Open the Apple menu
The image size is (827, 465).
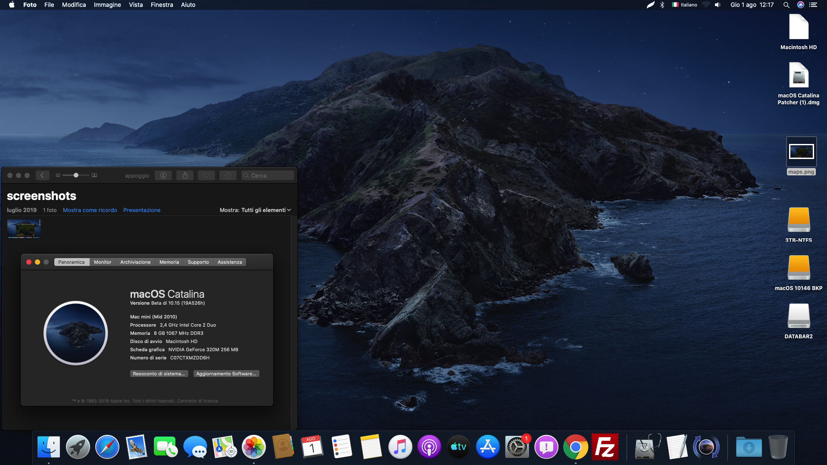(x=12, y=5)
